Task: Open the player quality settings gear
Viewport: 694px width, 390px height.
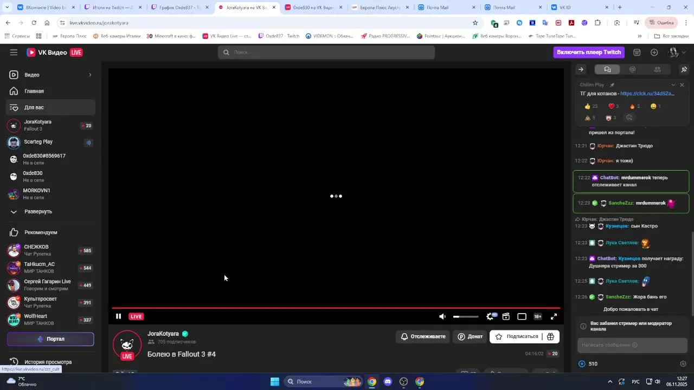Action: [x=490, y=316]
